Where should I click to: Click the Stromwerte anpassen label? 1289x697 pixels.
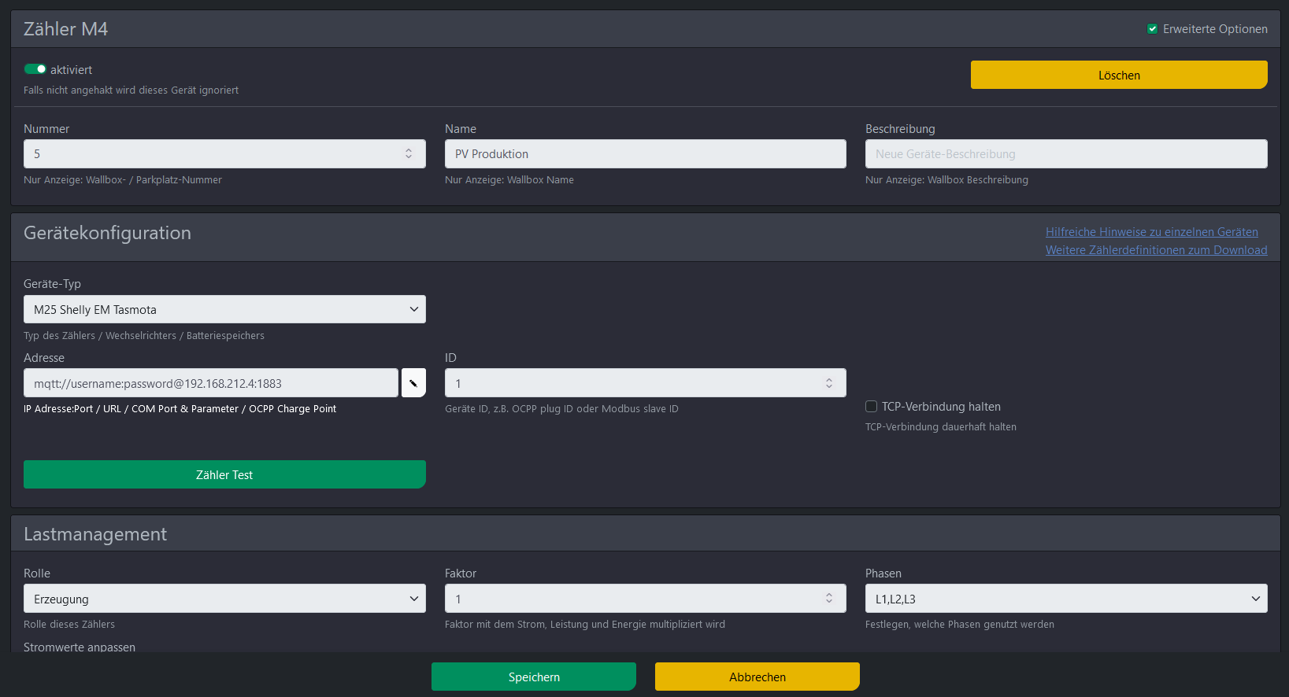point(80,647)
